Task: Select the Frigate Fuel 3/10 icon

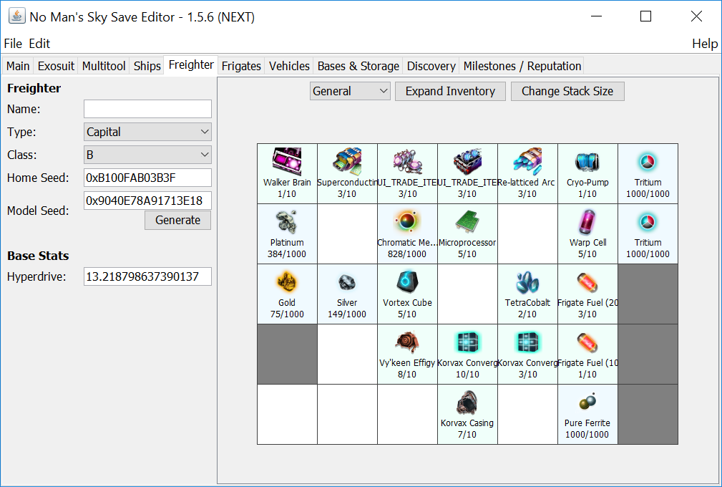Action: click(587, 282)
